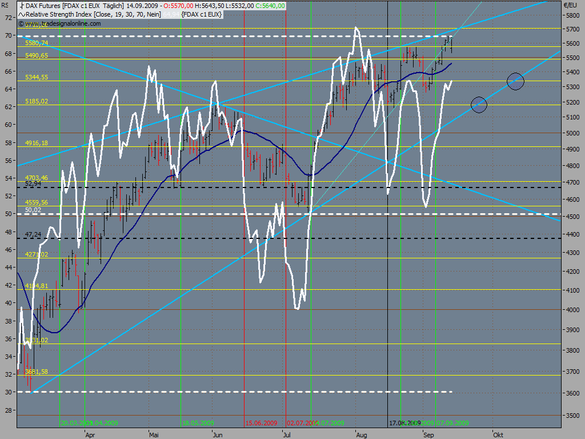Screen dimensions: 585x439
Task: Click the copyright symbol before tradesignalonline.com
Action: click(x=21, y=23)
